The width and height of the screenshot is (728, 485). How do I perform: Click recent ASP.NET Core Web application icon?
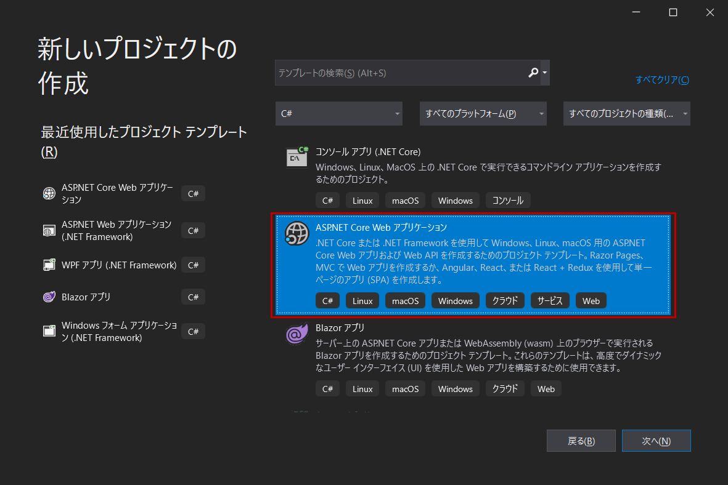coord(49,193)
